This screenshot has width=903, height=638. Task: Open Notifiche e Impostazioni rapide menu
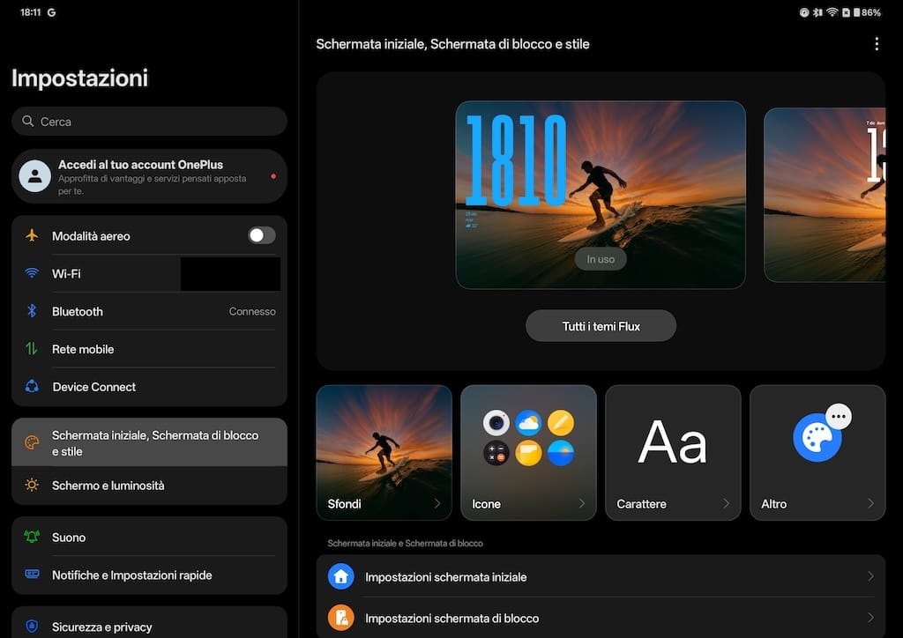click(x=132, y=575)
